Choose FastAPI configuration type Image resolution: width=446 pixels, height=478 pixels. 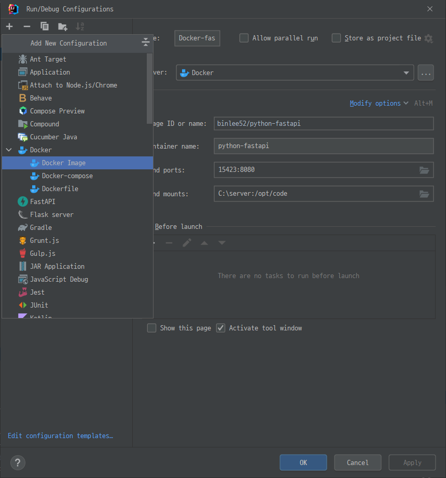click(x=78, y=201)
